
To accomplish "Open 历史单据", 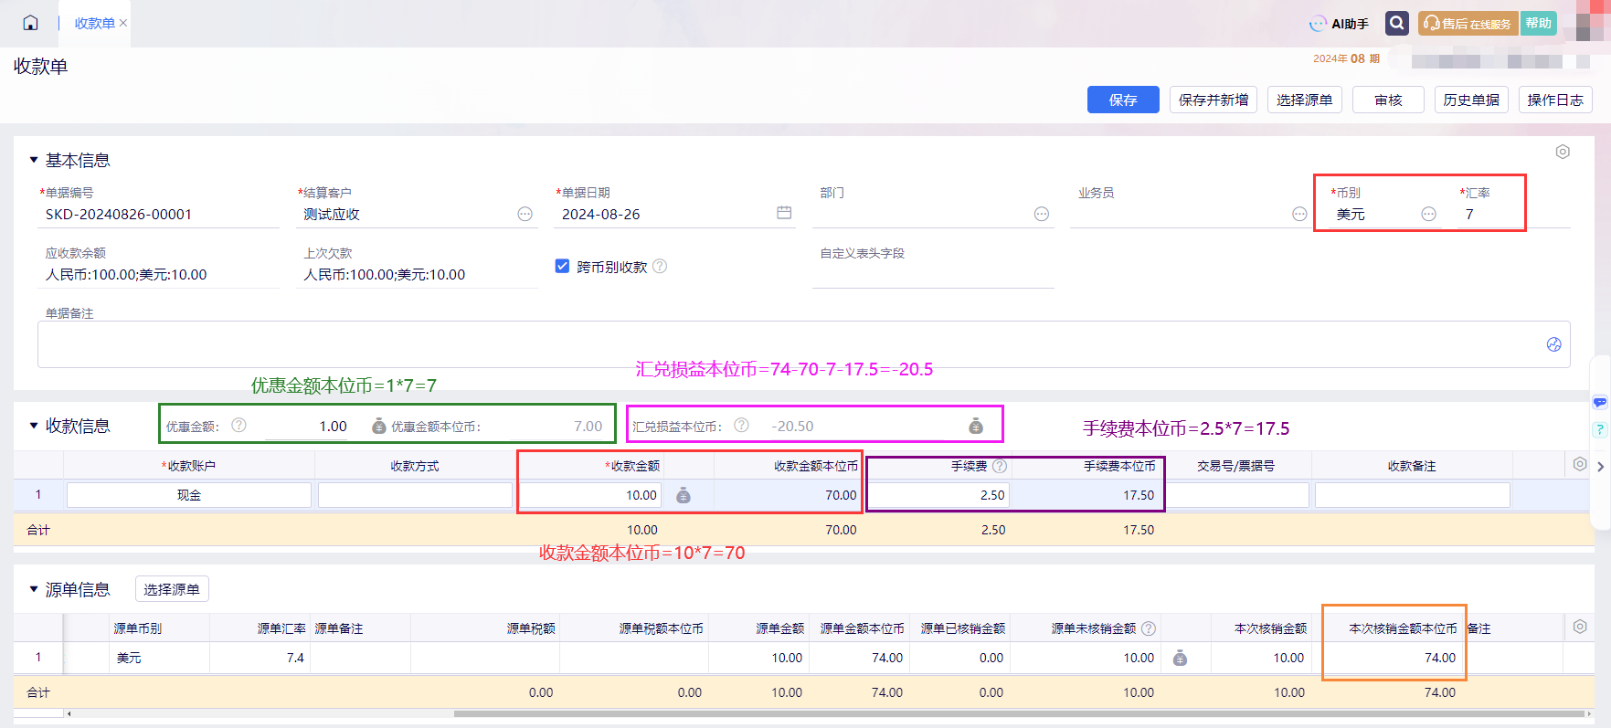I will (1471, 100).
